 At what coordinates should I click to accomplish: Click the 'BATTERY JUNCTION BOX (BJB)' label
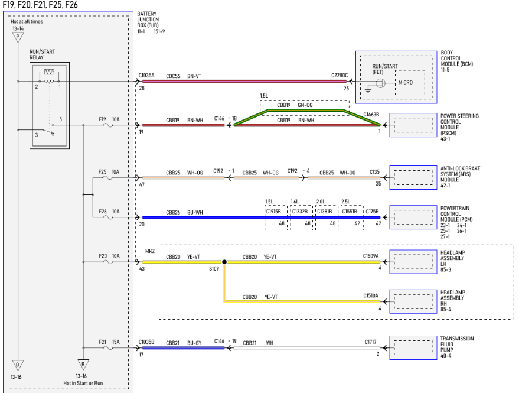148,20
